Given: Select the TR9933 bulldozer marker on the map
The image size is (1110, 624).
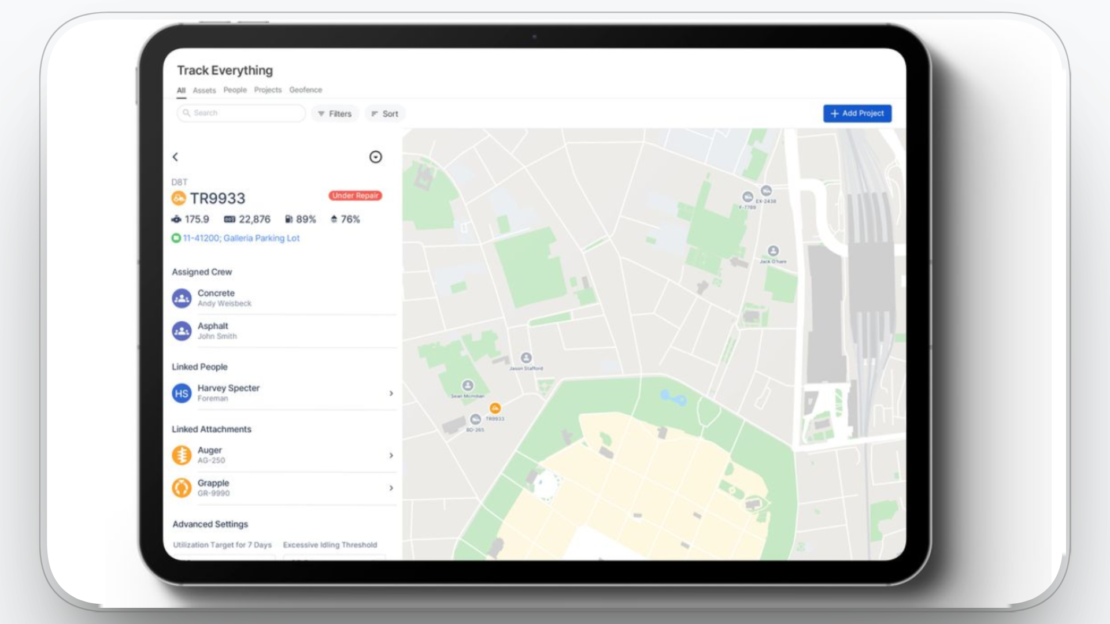Looking at the screenshot, I should tap(496, 408).
